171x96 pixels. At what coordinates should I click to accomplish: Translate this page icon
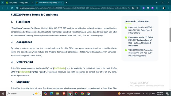[x=133, y=8]
